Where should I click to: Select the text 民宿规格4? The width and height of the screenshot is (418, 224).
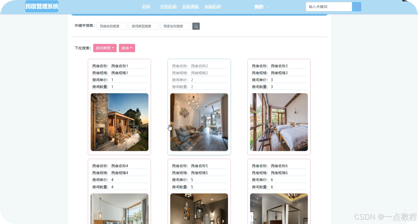120,173
